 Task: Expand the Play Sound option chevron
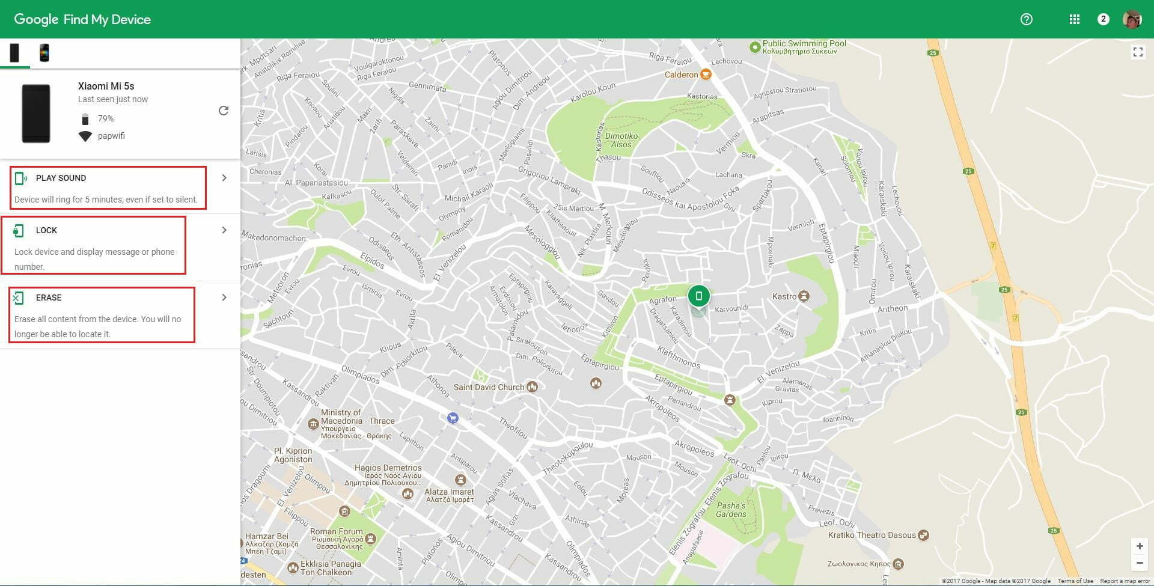tap(224, 178)
